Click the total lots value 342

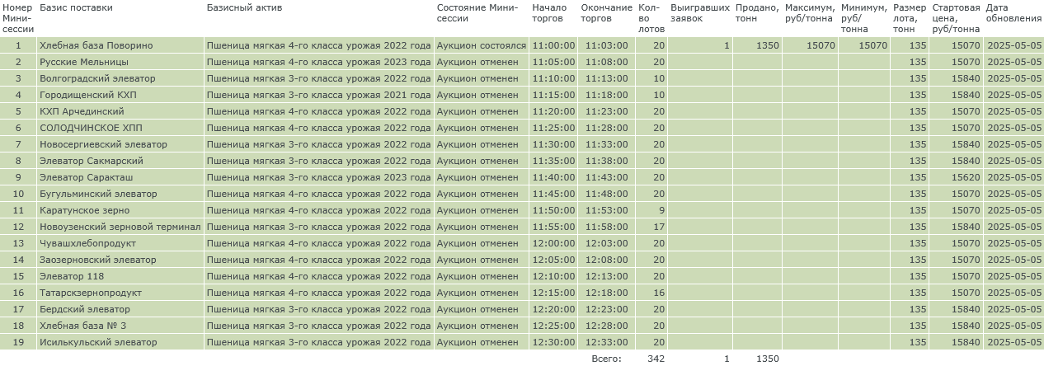(656, 359)
